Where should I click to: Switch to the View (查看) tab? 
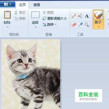click(x=37, y=5)
